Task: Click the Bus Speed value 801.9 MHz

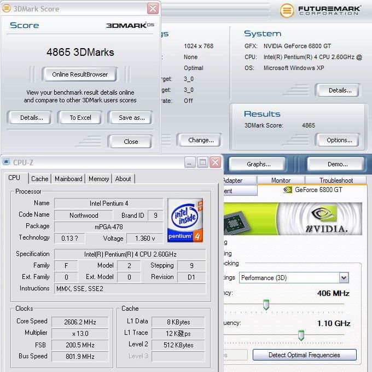Action: pyautogui.click(x=80, y=356)
